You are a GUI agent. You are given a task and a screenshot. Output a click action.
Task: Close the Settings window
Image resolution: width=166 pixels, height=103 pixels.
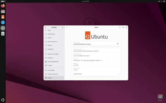pyautogui.click(x=126, y=27)
